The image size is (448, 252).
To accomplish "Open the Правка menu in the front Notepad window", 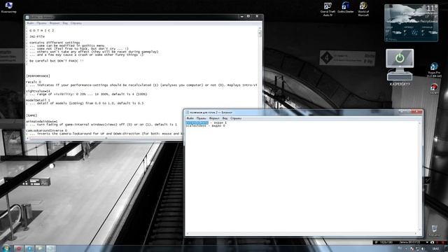I will pos(201,118).
